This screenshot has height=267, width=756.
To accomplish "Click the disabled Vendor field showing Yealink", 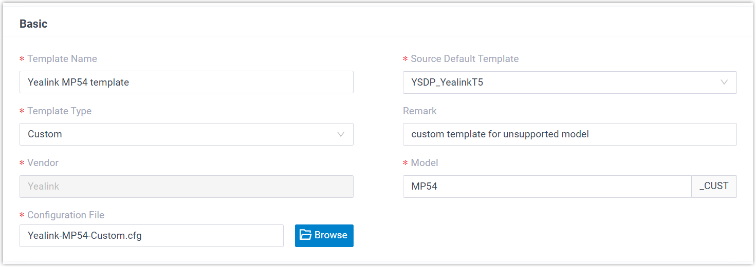I will pos(186,187).
